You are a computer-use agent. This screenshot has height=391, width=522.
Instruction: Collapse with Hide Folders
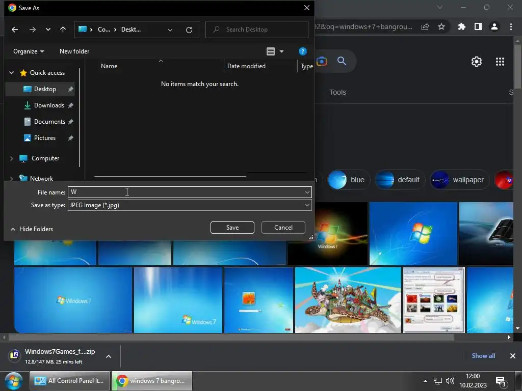tap(32, 229)
